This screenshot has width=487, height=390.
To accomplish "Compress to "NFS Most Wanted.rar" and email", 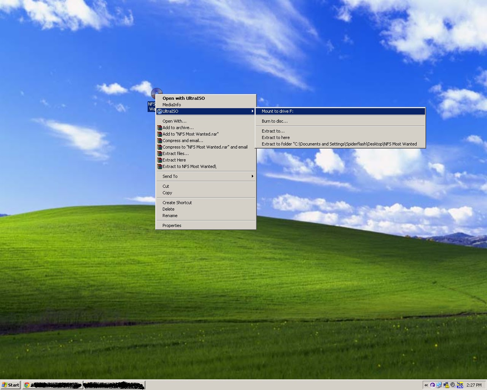I will click(x=206, y=147).
